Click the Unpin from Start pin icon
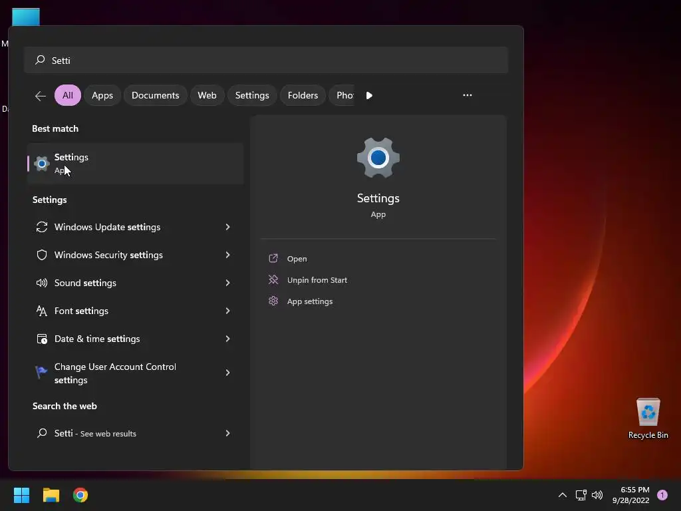 273,279
